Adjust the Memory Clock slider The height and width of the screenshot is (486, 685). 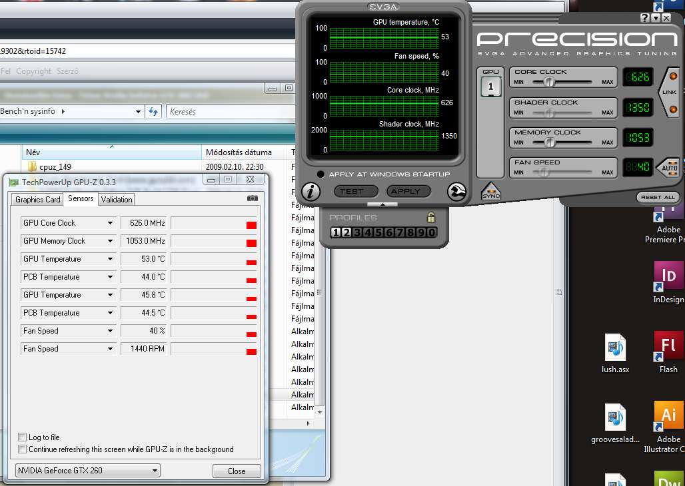tap(550, 142)
